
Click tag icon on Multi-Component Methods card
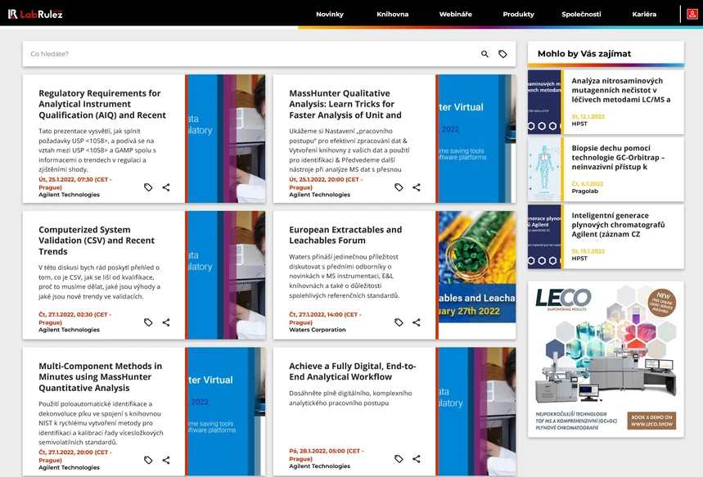(148, 460)
